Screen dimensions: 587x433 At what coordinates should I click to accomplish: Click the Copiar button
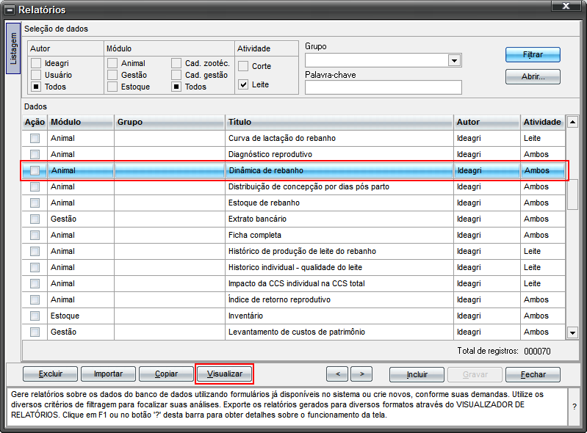(166, 374)
